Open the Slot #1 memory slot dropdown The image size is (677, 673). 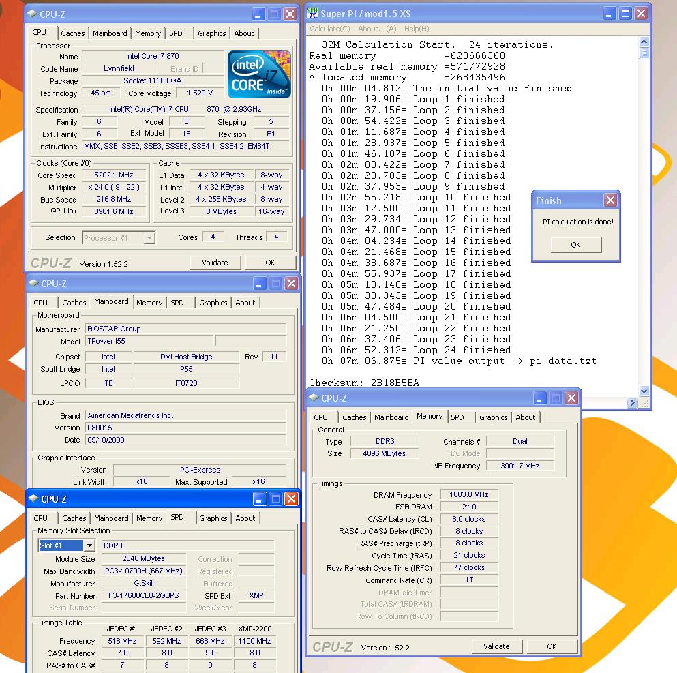[89, 545]
